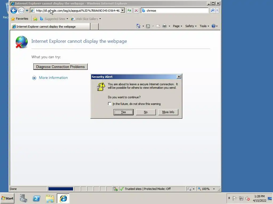Click the Forward navigation arrow button
This screenshot has width=273, height=204.
(21, 10)
